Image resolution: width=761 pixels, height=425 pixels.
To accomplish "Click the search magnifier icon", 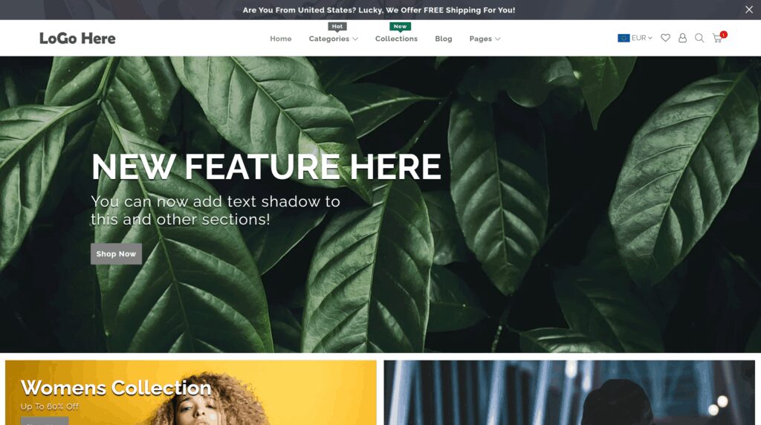I will point(699,38).
